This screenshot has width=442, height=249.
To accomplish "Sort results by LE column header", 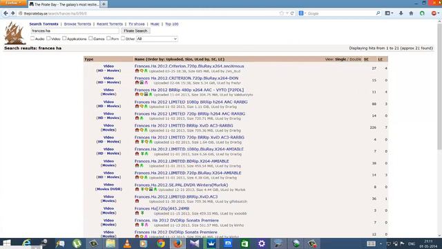I will click(381, 59).
